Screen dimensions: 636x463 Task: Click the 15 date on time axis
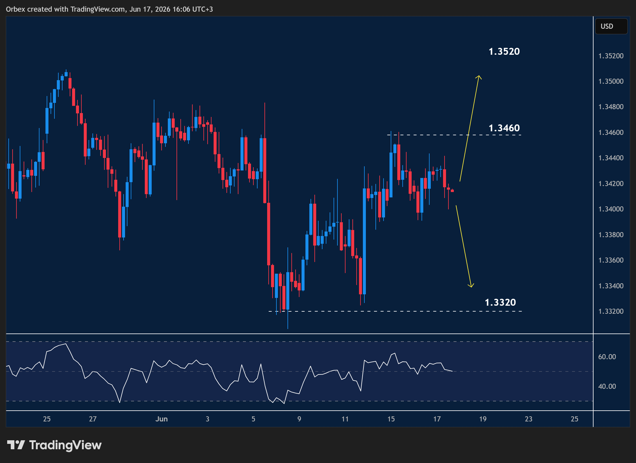coord(391,419)
